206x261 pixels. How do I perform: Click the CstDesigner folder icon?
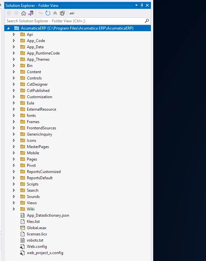point(23,84)
